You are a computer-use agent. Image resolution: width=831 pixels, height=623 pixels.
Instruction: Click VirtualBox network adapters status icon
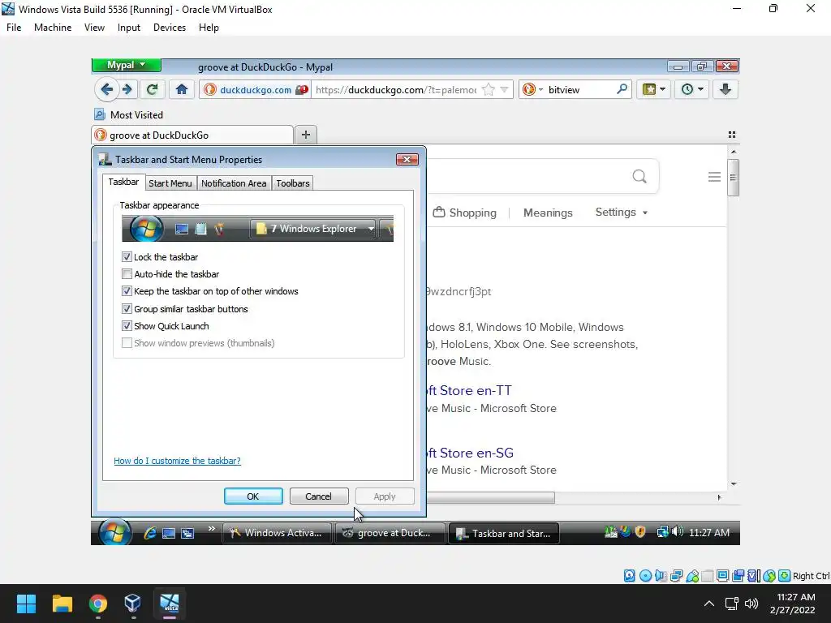coord(676,576)
